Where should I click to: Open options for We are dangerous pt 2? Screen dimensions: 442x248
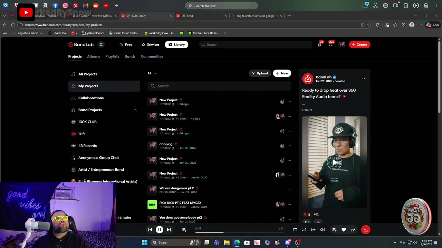click(289, 190)
